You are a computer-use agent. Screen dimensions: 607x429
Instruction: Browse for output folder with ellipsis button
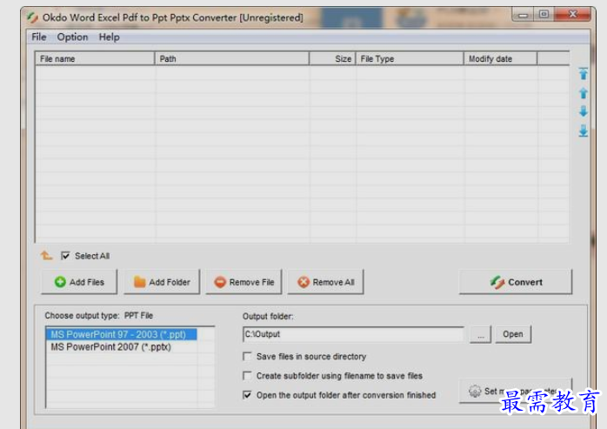(x=480, y=334)
